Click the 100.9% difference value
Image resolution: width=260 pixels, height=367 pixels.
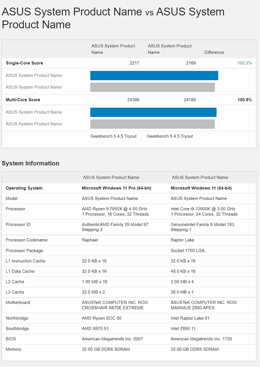click(244, 100)
